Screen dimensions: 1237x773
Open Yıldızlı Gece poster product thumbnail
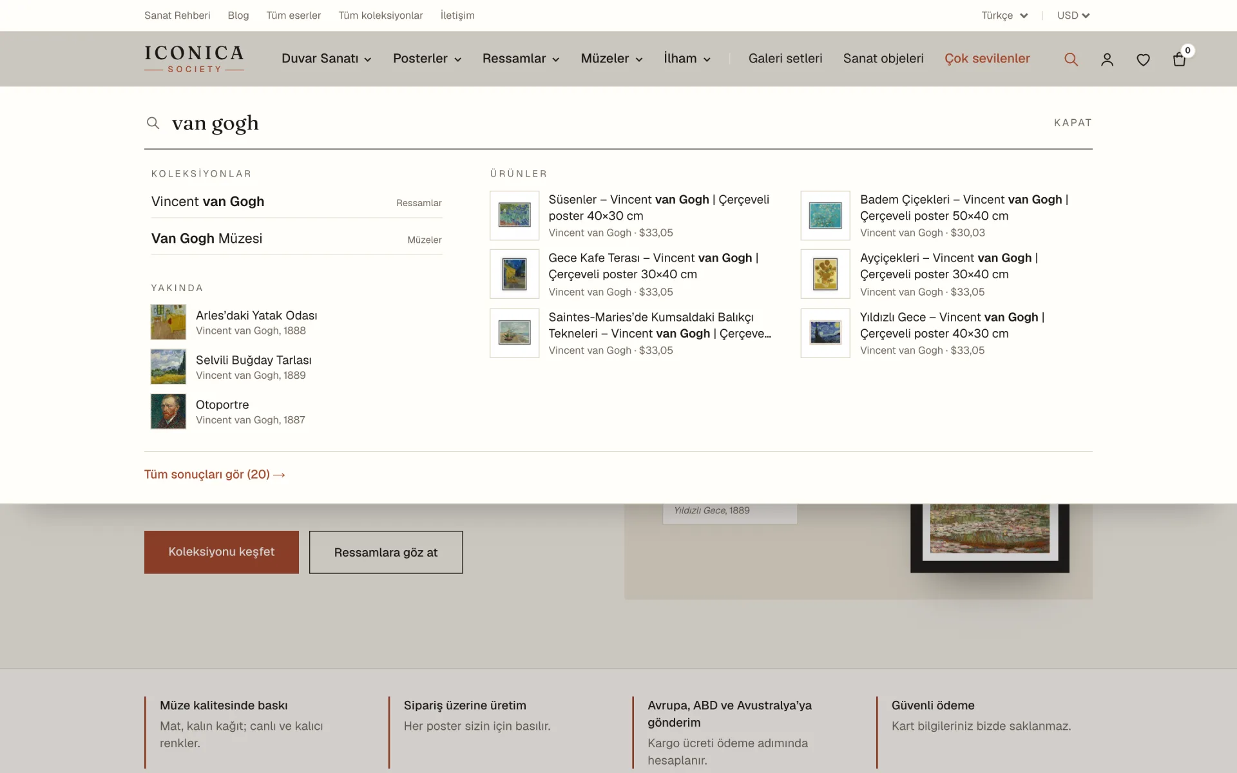[825, 333]
